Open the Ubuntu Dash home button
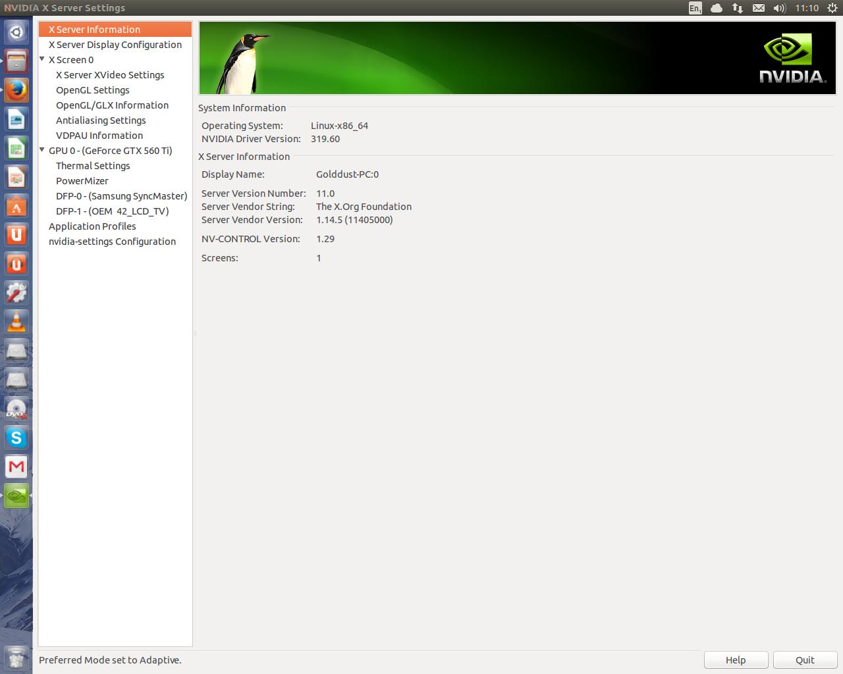Screen dimensions: 843x674 click(16, 32)
